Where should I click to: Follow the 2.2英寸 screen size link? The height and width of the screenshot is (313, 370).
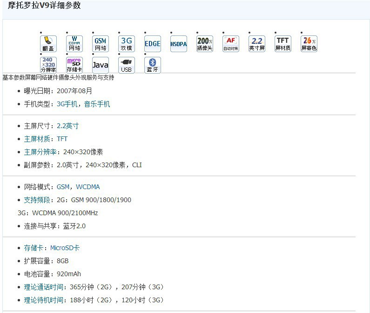tap(68, 126)
